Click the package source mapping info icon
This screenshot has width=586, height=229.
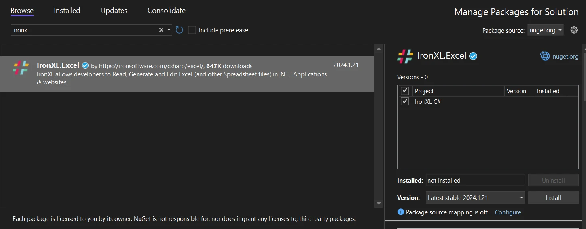pyautogui.click(x=401, y=212)
